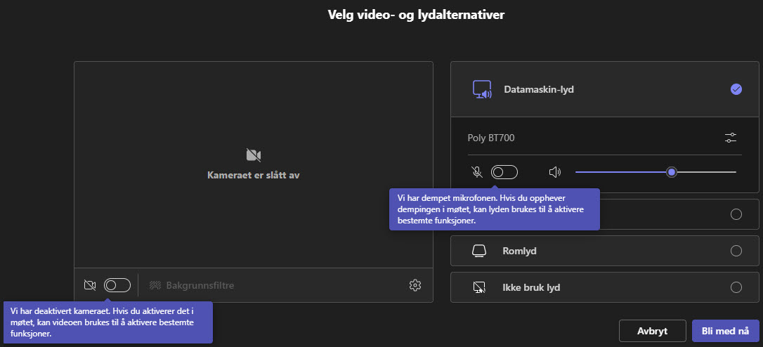The width and height of the screenshot is (763, 347).
Task: Click the speaker volume icon
Action: [x=555, y=172]
